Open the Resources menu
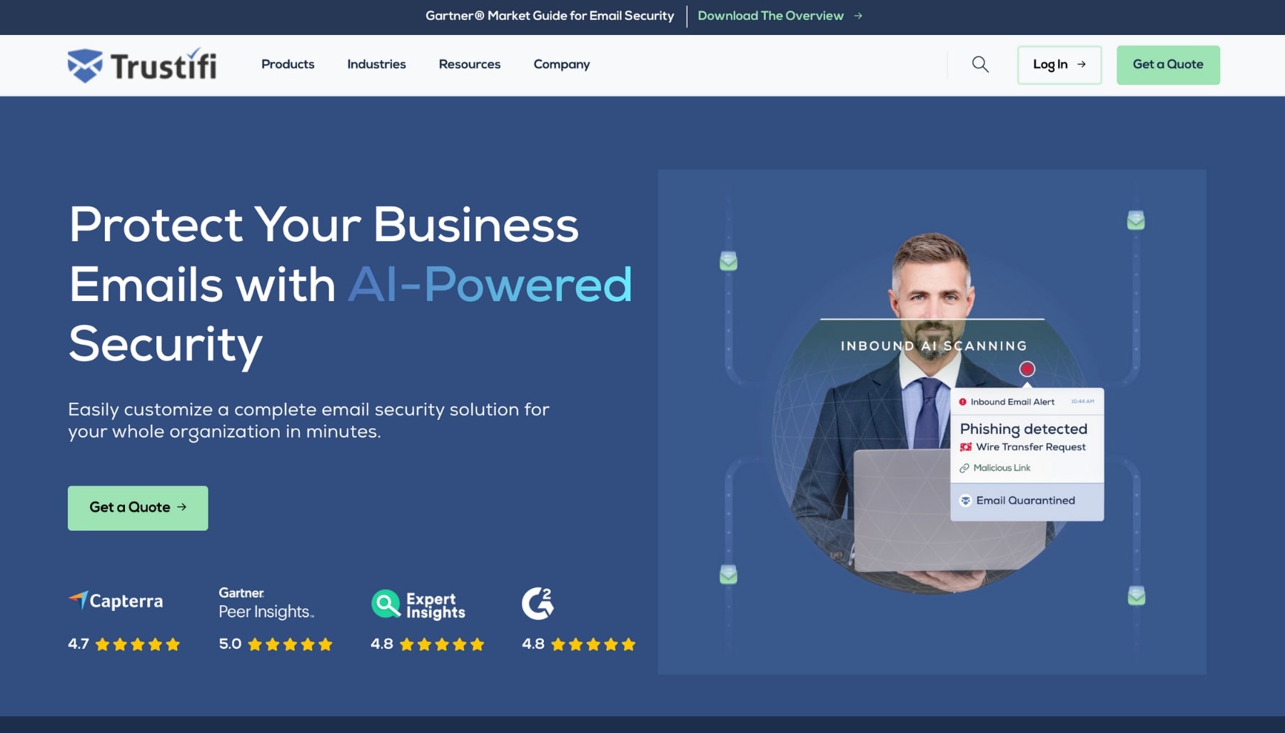Viewport: 1285px width, 733px height. tap(470, 64)
